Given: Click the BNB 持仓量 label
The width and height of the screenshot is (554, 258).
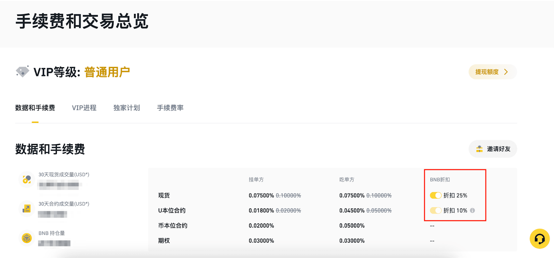Looking at the screenshot, I should 52,233.
